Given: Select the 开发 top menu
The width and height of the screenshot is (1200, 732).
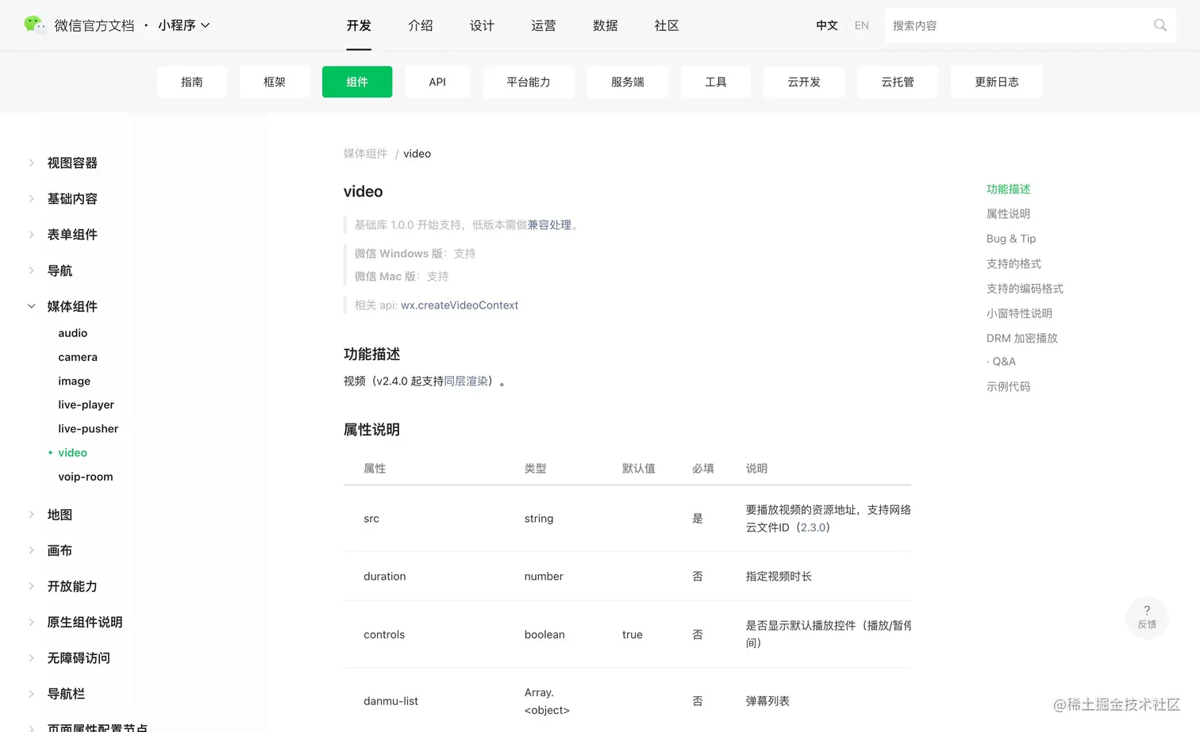Looking at the screenshot, I should click(359, 25).
